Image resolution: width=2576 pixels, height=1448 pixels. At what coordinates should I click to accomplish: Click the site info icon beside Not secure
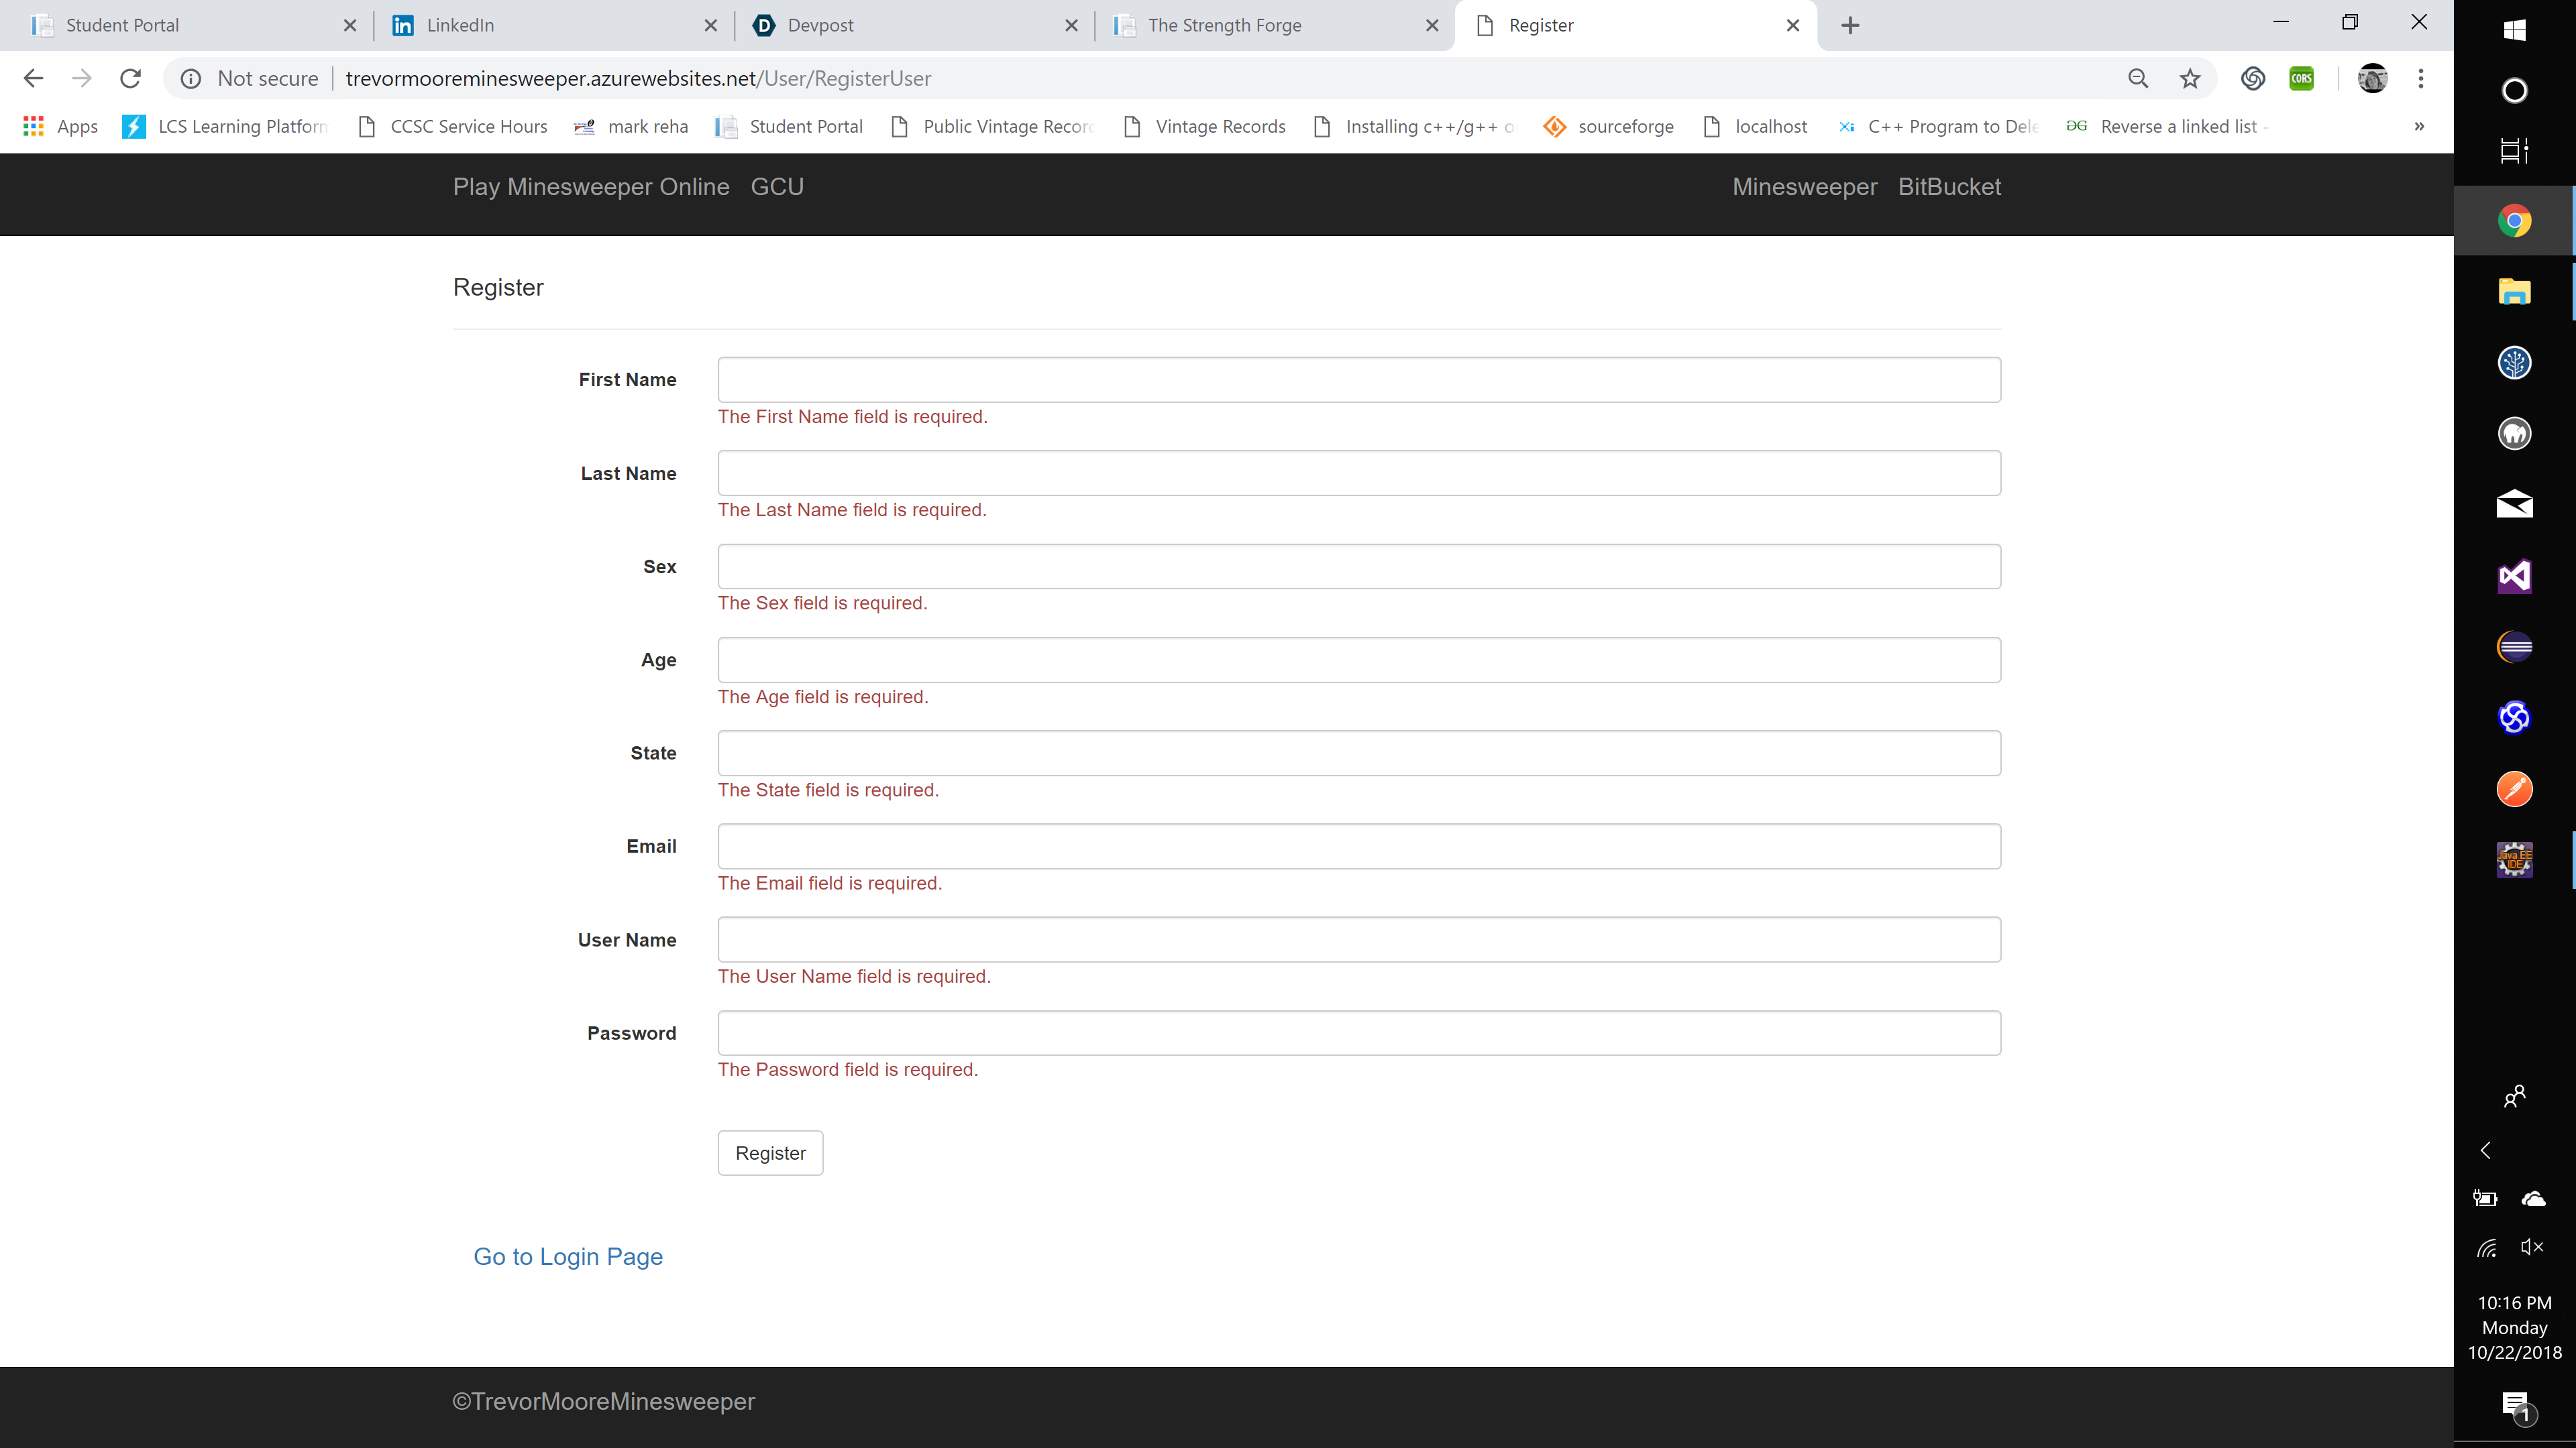click(x=191, y=78)
